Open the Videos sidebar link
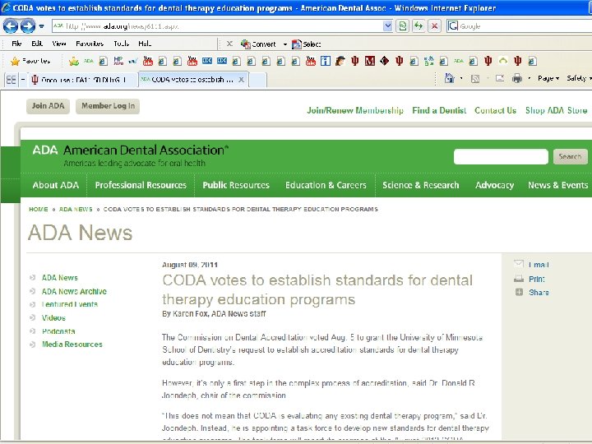 tap(53, 318)
